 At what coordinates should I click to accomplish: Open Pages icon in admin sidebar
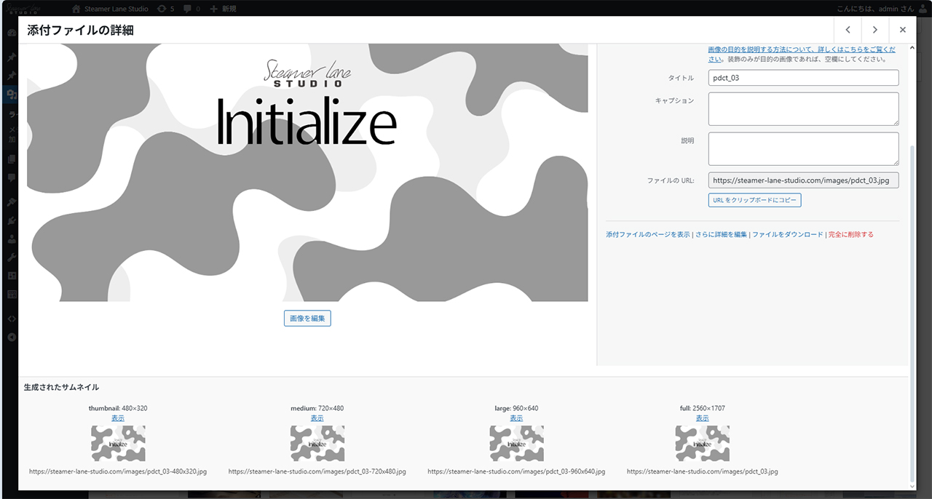(x=12, y=159)
